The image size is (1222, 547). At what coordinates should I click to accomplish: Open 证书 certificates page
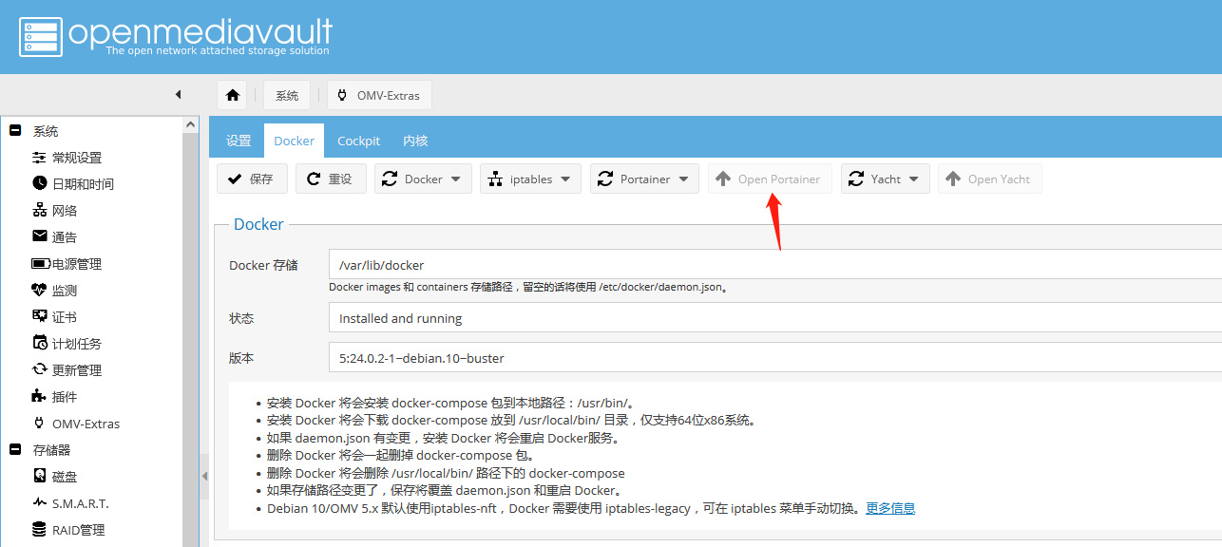coord(65,317)
